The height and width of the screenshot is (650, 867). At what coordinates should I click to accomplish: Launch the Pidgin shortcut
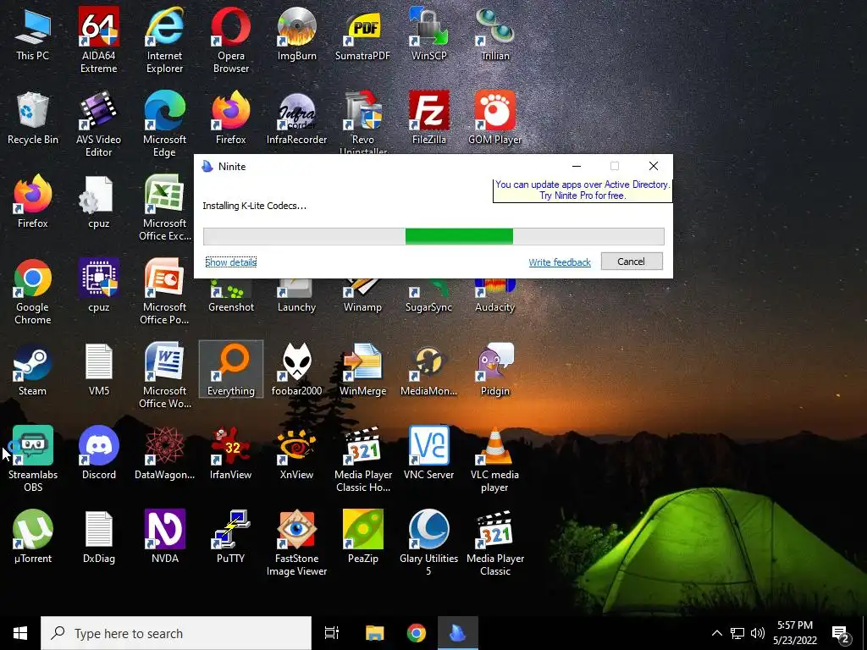coord(494,370)
